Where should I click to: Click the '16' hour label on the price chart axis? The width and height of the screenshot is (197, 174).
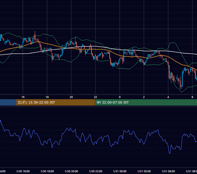pyautogui.click(x=23, y=97)
